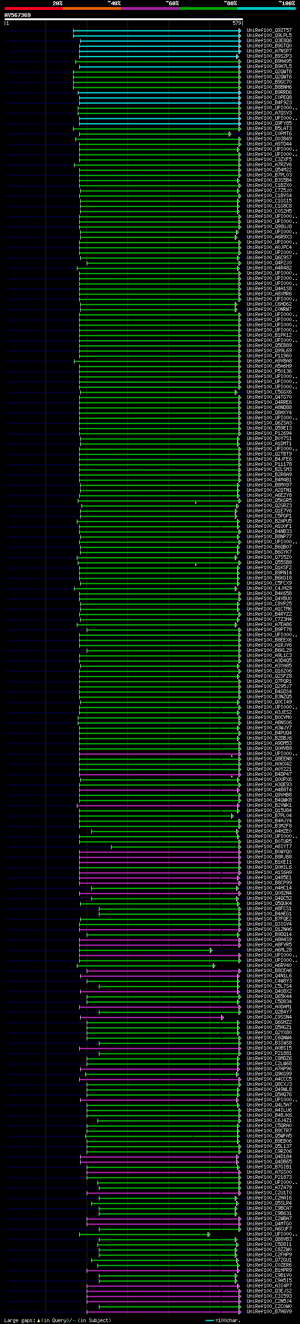Select the UniRef100_C0PEQ8 label
The width and height of the screenshot is (300, 1324).
[x=269, y=97]
